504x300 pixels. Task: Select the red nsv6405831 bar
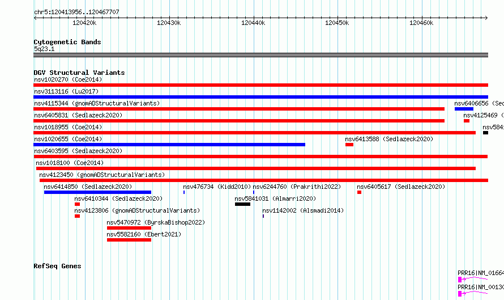click(x=239, y=121)
